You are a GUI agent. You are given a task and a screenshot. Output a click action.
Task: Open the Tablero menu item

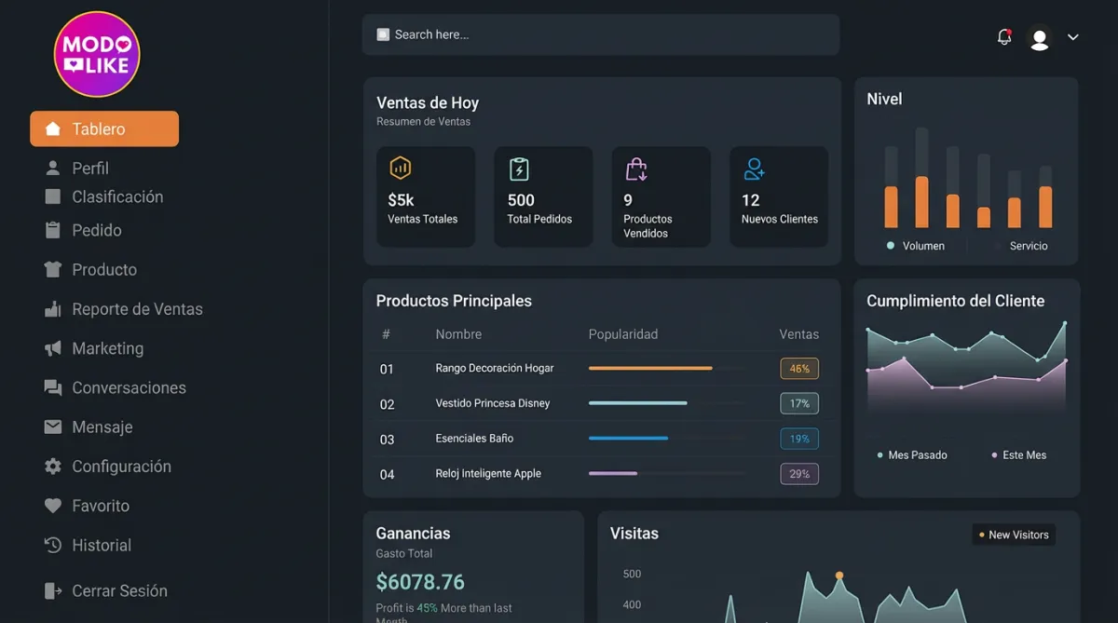point(104,129)
